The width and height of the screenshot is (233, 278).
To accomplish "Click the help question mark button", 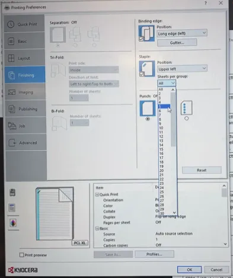I will tap(206, 3).
